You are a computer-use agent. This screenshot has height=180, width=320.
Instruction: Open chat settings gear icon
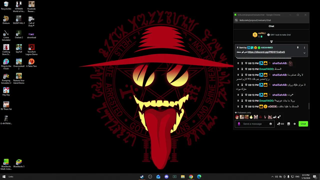tap(294, 124)
